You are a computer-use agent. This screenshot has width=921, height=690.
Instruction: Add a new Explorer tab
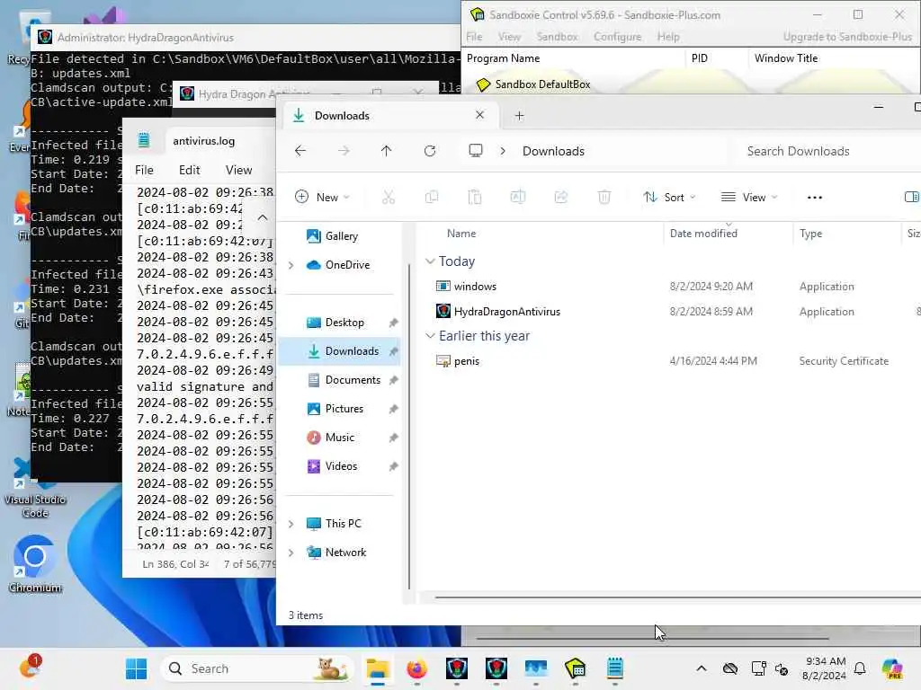519,116
